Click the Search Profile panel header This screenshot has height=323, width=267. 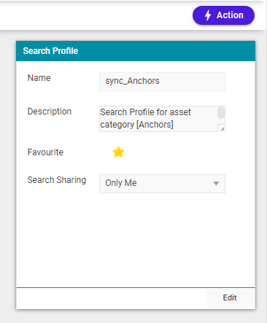point(136,51)
